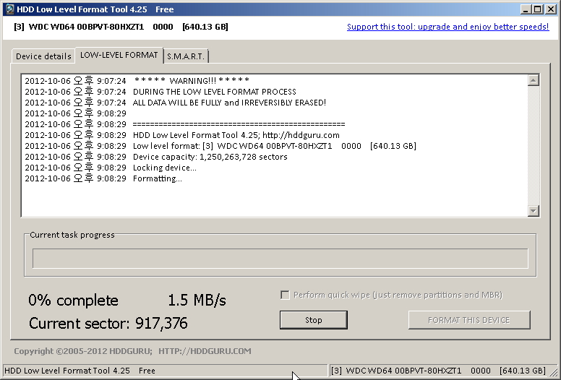Click the HTTP://HDDGURU.COM link in copyright line
Viewport: 561px width, 380px height.
tap(205, 351)
